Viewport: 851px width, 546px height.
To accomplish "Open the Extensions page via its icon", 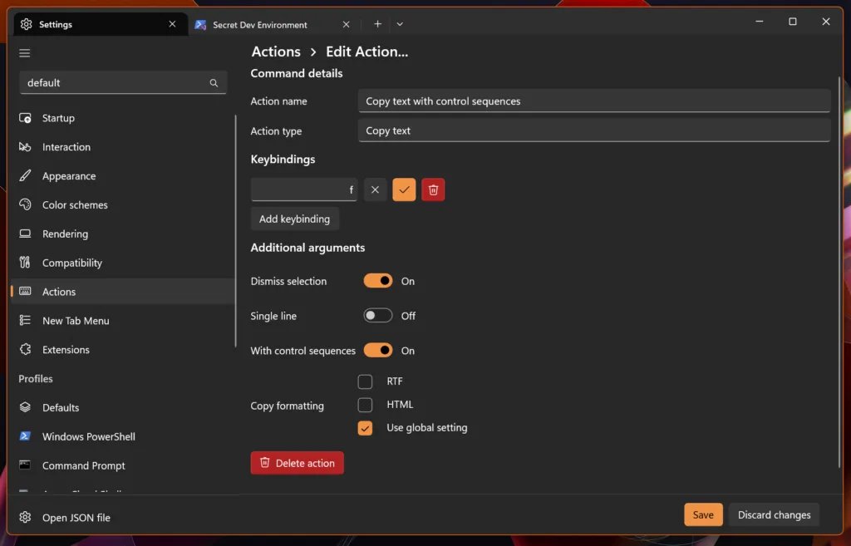I will tap(25, 349).
